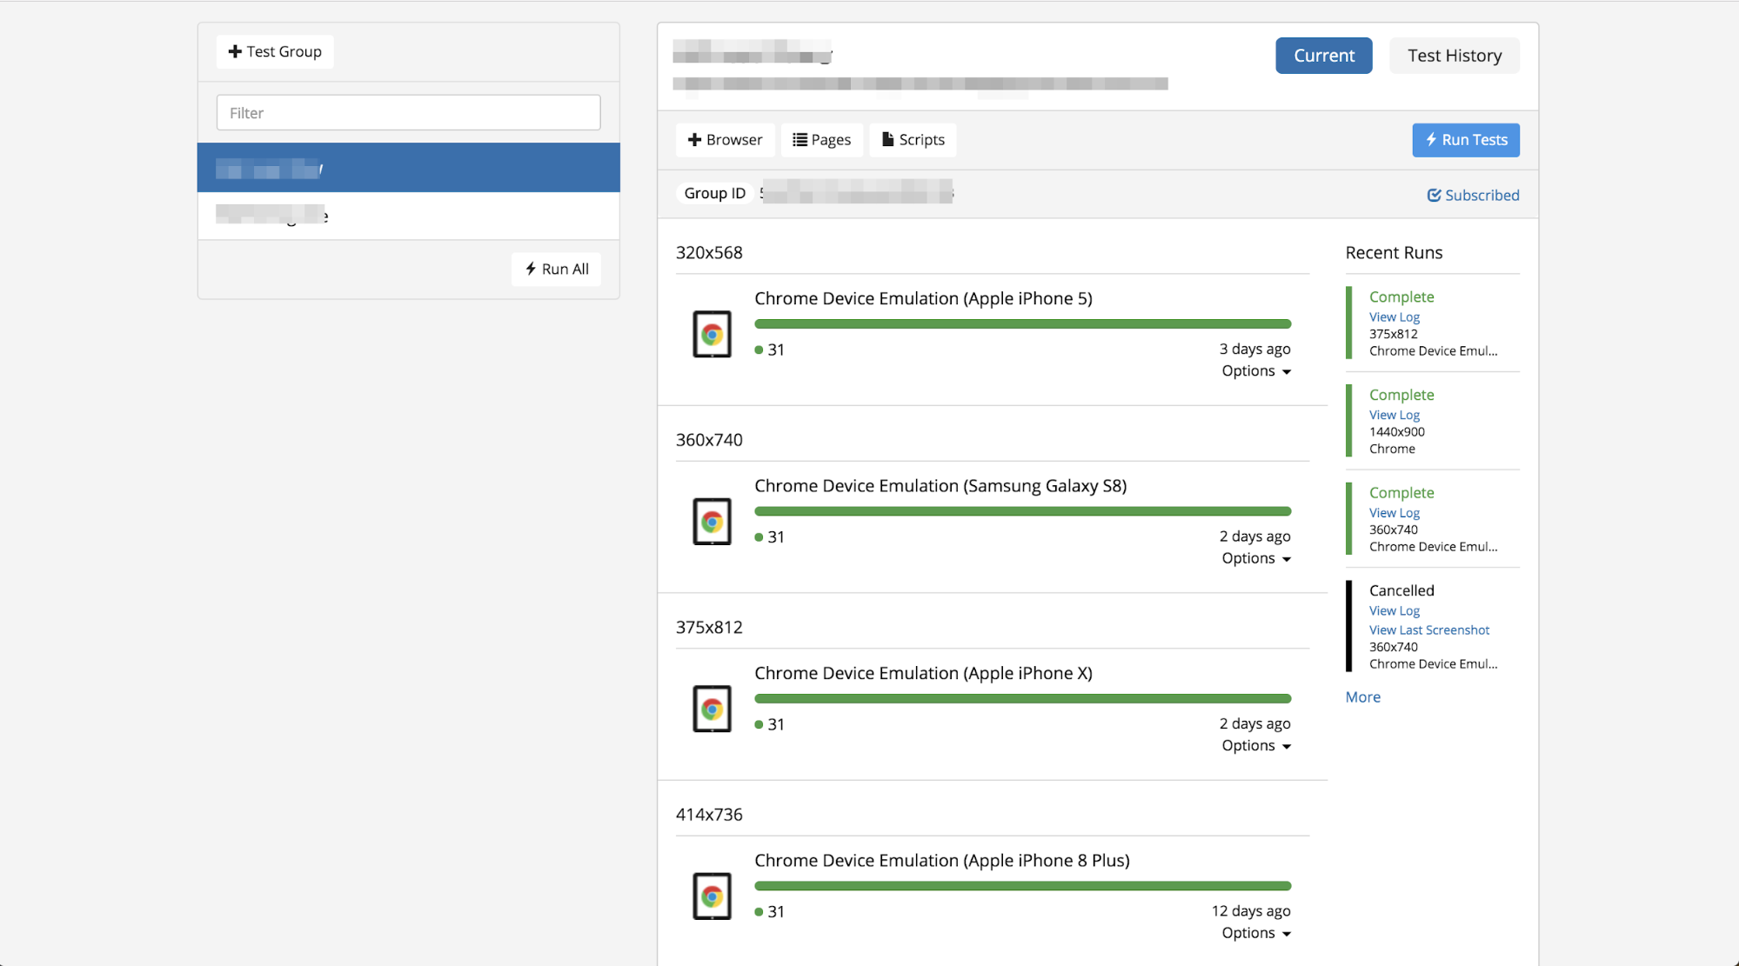Open Options for Apple iPhone 8 Plus

click(1255, 933)
